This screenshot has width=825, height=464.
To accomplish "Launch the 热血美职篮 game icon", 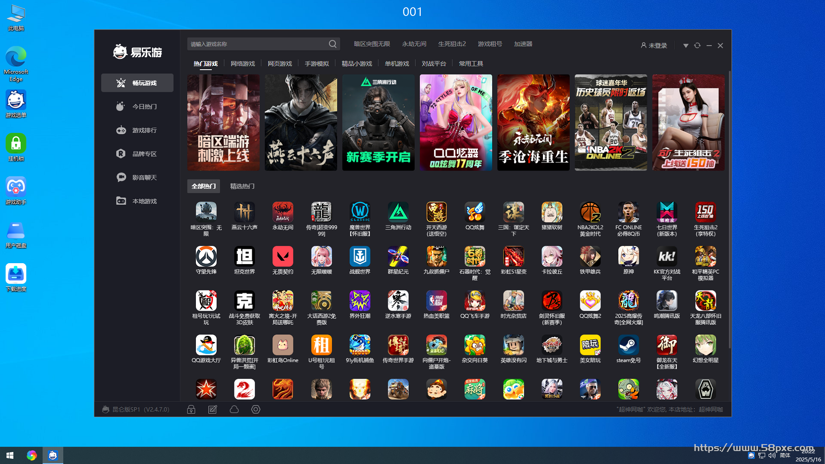I will (x=436, y=301).
